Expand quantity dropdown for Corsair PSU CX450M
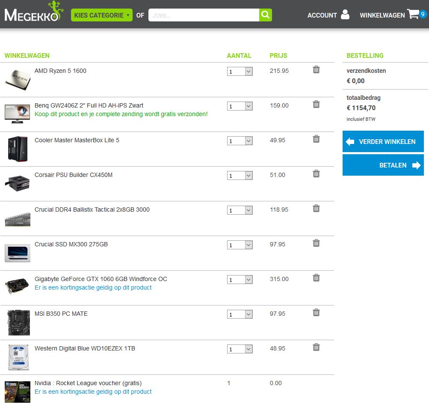Viewport: 429px width, 416px height. click(240, 176)
